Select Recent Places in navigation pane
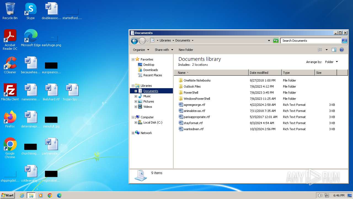353x199 pixels. 153,75
